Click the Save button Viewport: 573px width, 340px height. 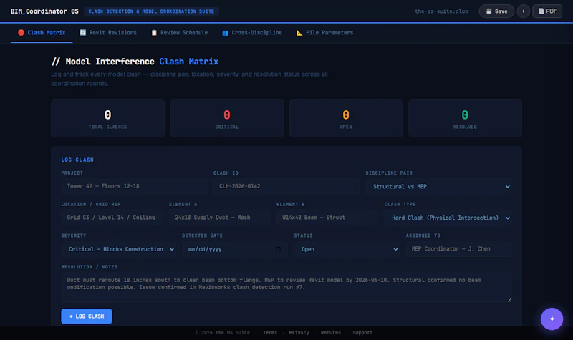496,11
